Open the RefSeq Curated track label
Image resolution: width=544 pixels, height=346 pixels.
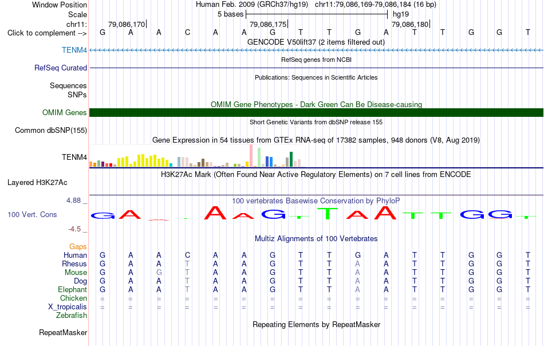[61, 68]
